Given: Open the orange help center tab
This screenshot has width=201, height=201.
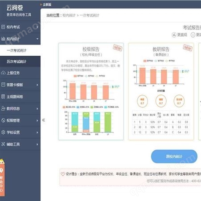Looking at the screenshot, I should click(2, 178).
